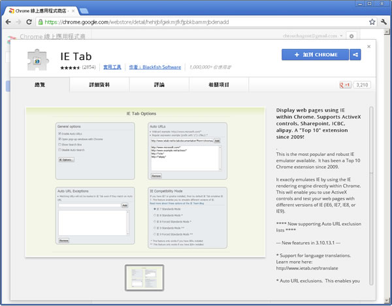Open a new browser tab
392x306 pixels.
pos(84,11)
